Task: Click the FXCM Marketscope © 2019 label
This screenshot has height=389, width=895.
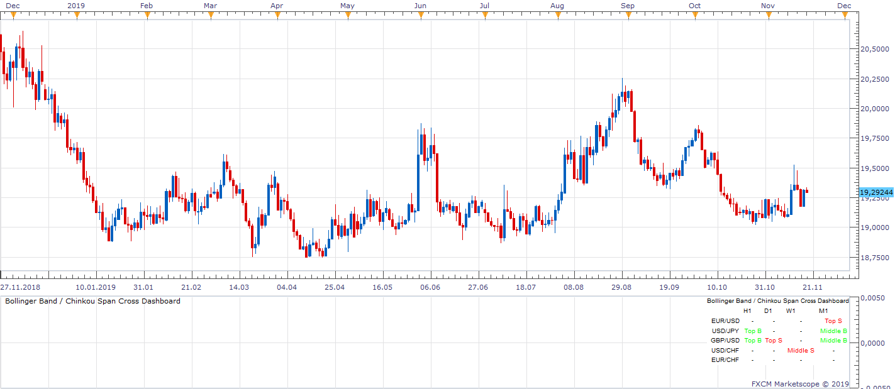Action: click(800, 383)
